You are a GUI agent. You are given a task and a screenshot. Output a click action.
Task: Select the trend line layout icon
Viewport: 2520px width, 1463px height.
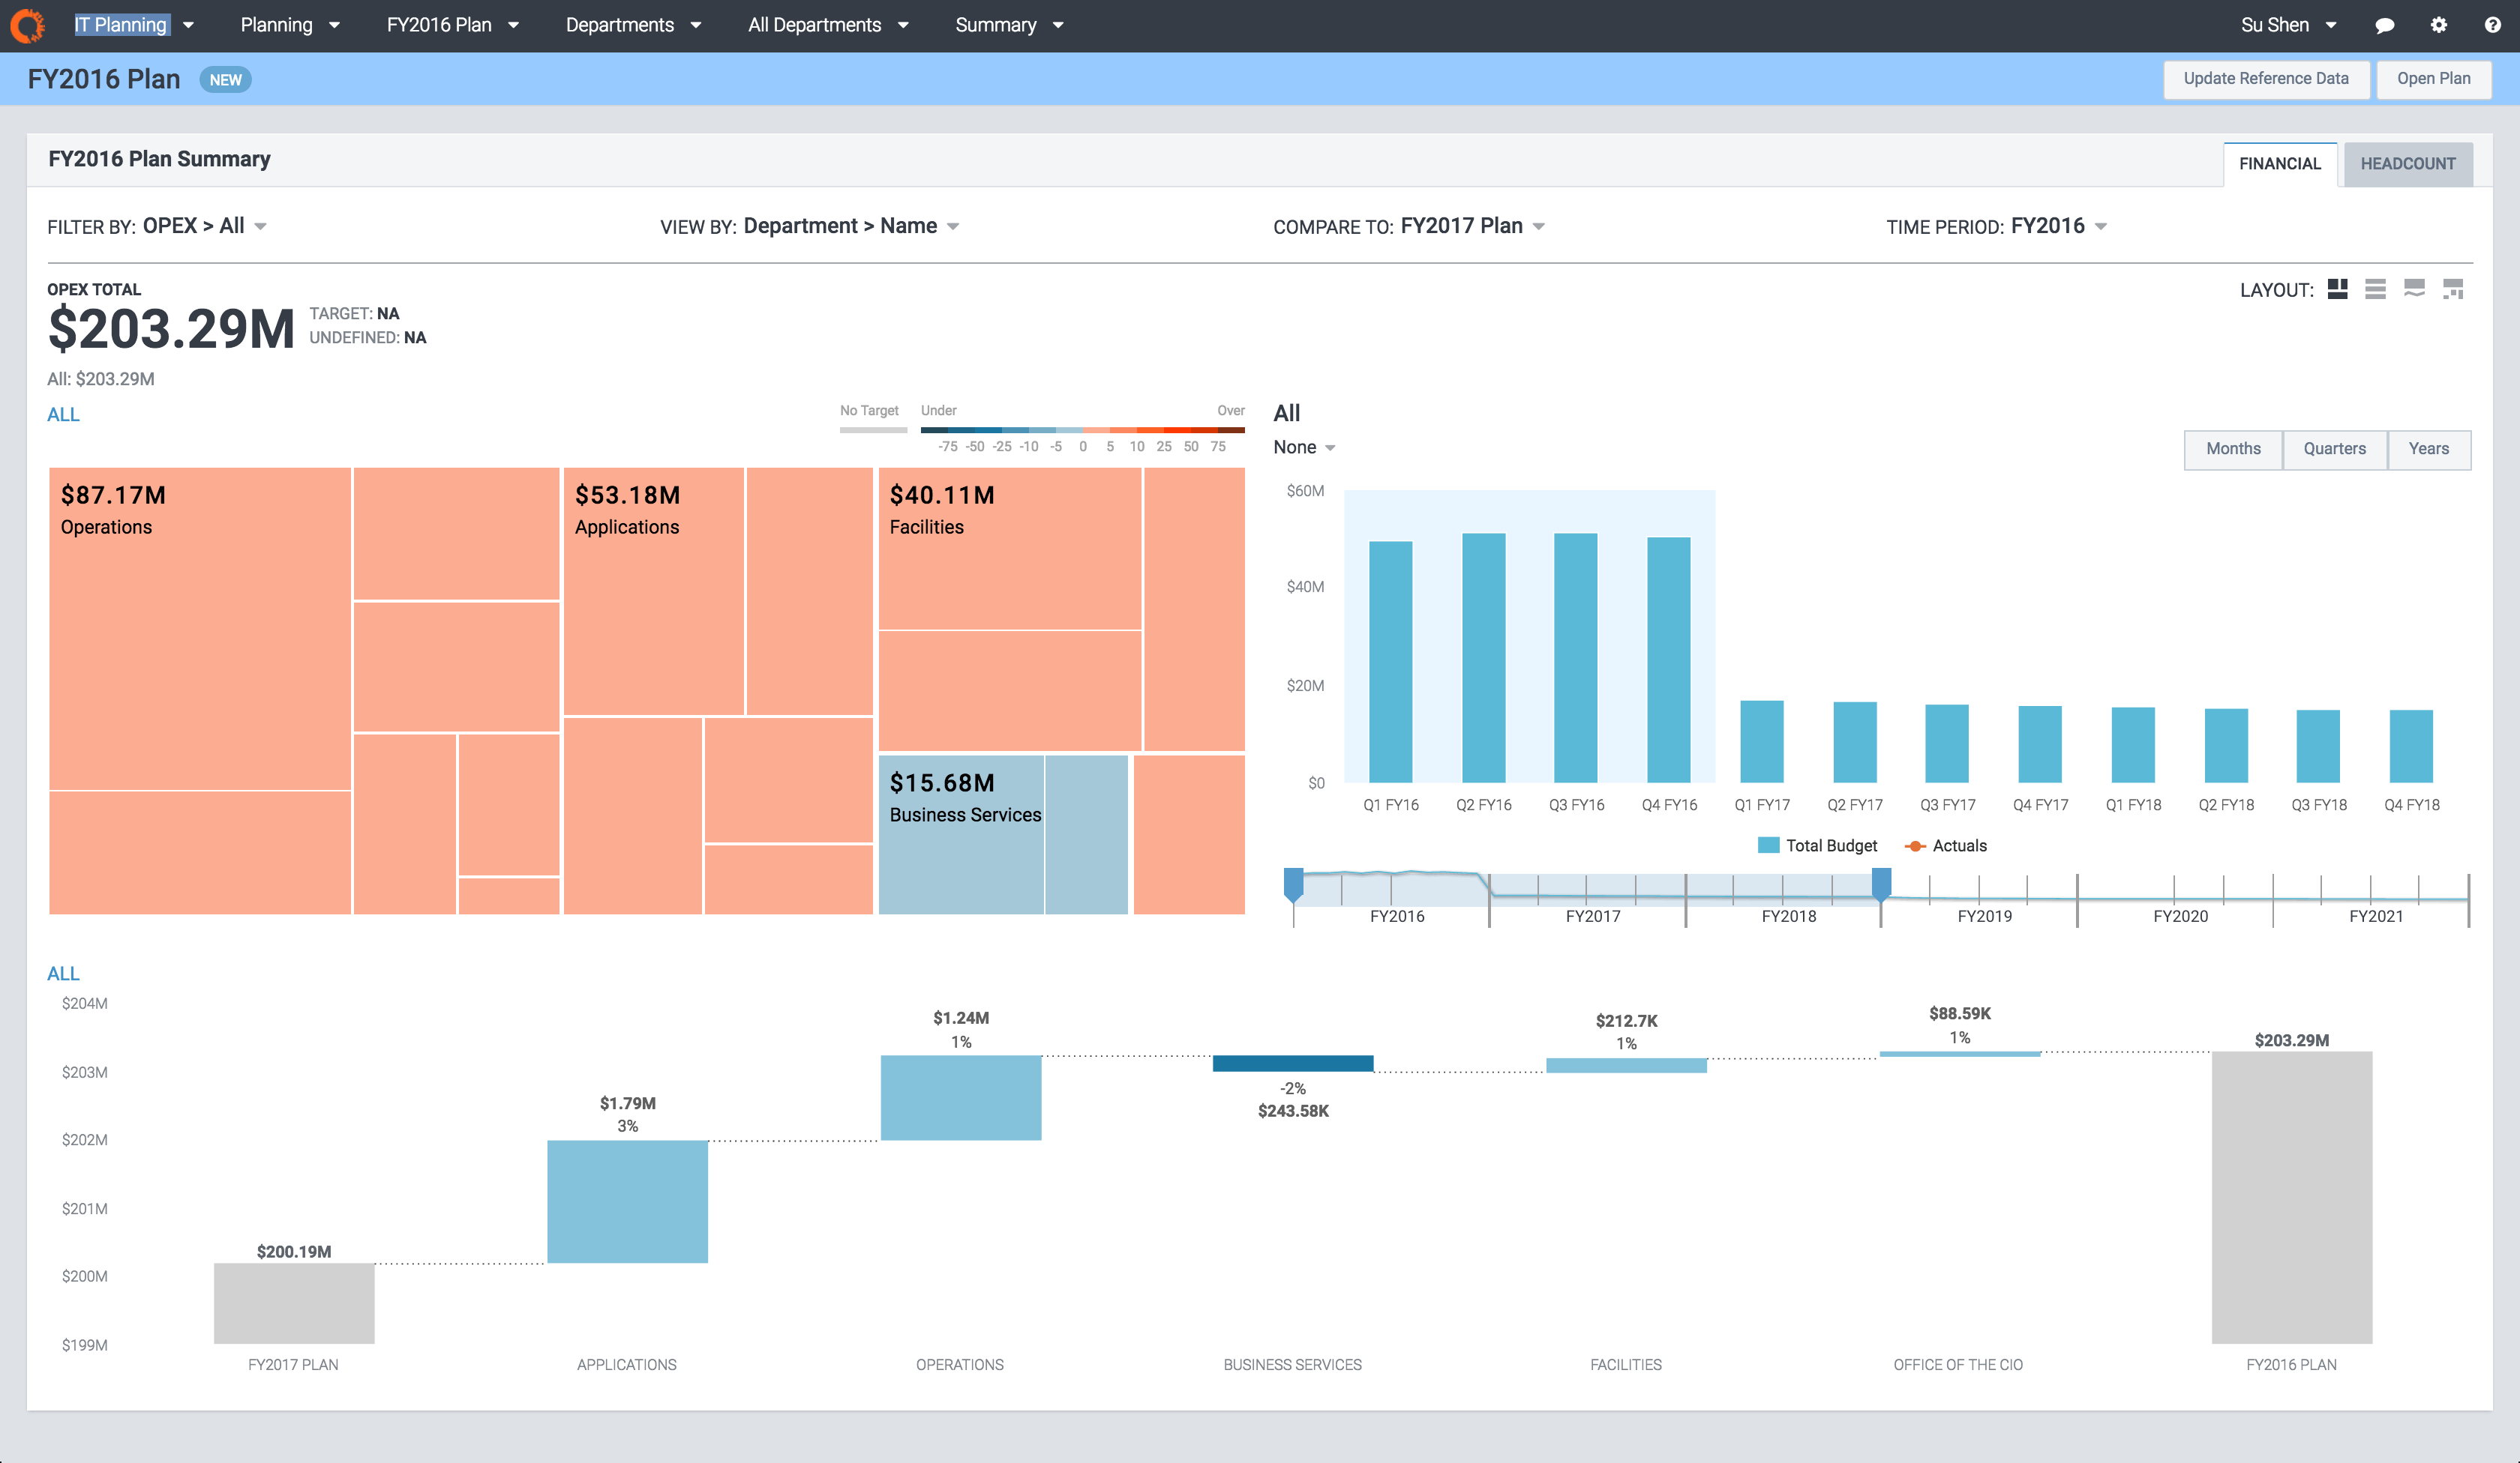(x=2414, y=290)
